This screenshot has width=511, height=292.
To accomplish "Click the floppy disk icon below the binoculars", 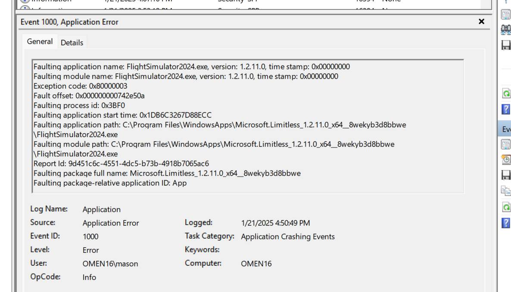I will click(x=506, y=45).
